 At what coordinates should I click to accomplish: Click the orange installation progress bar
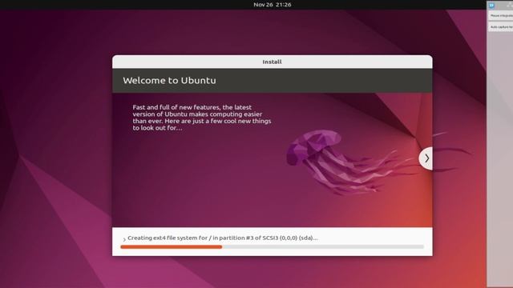[x=273, y=247]
